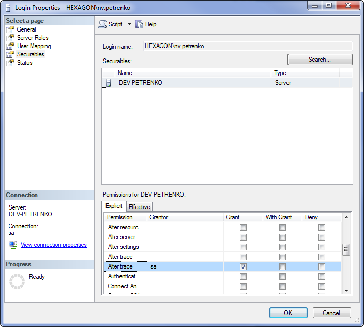Open Help from the toolbar icon
Screen dimensions: 364x327
pos(139,24)
